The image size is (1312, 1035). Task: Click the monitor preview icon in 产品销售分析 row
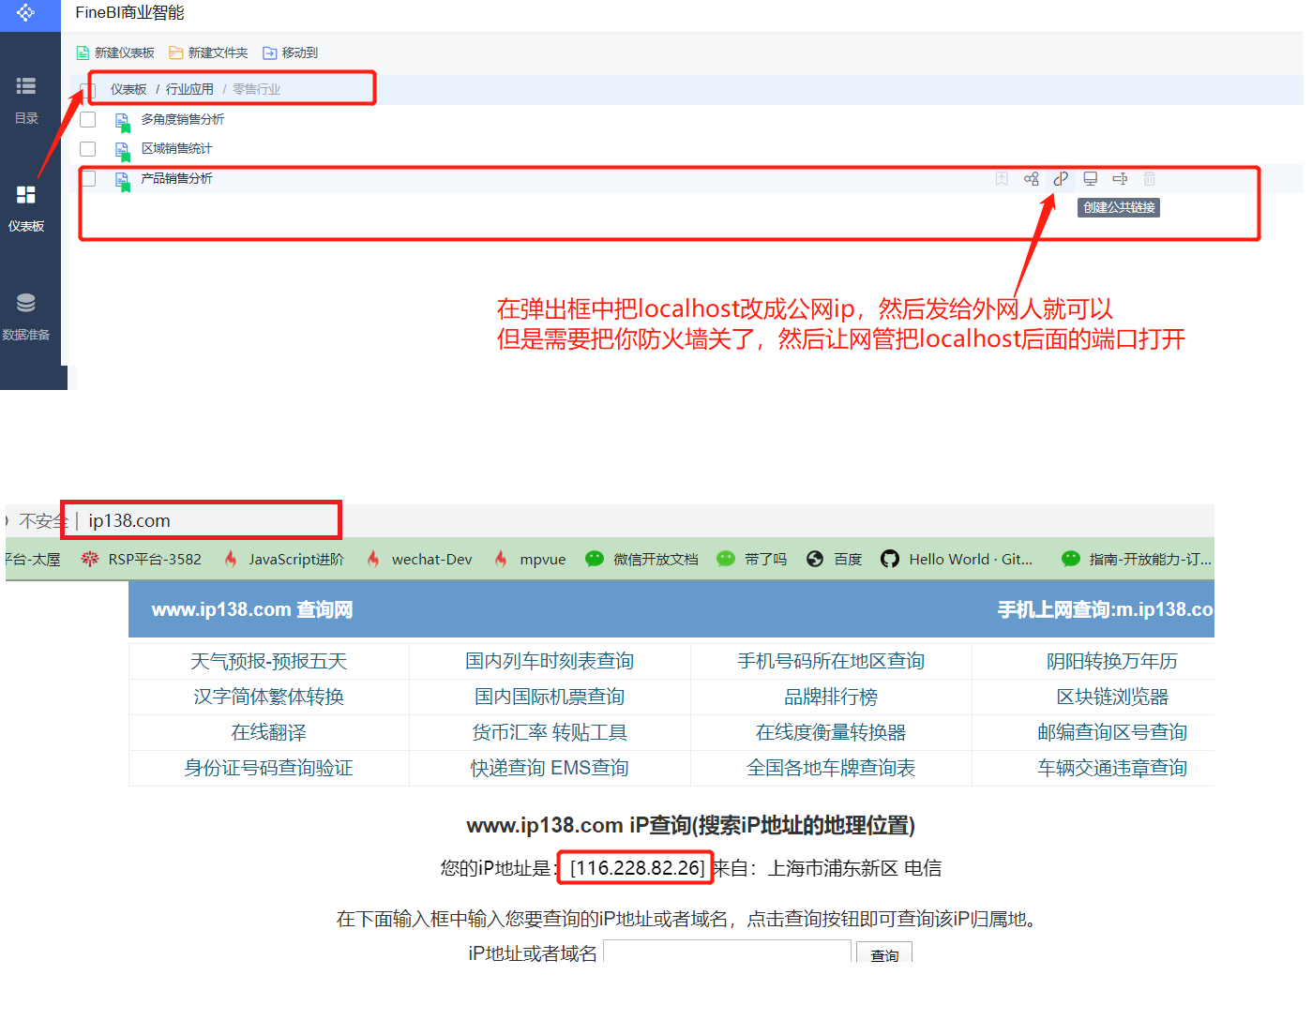1091,178
